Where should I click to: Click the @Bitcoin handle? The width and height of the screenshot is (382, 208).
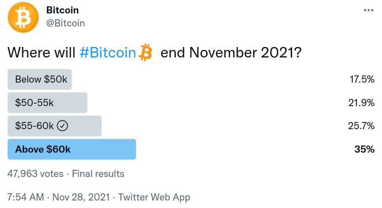pyautogui.click(x=66, y=23)
